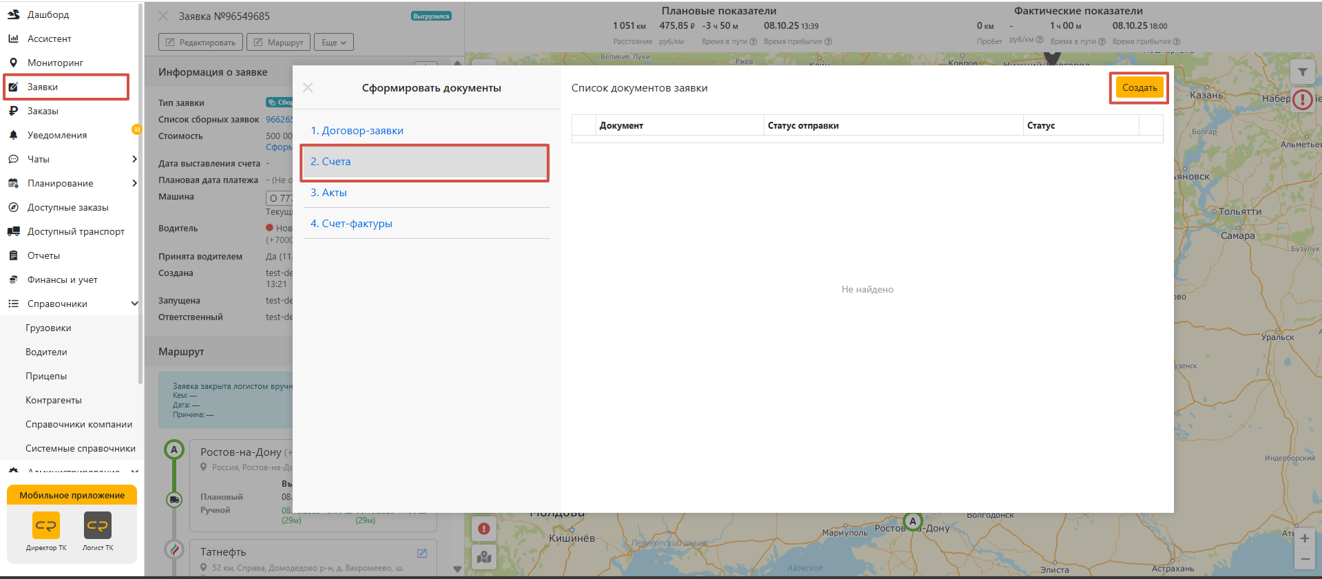Click the orange Создать button
Viewport: 1322px width, 579px height.
[1140, 87]
